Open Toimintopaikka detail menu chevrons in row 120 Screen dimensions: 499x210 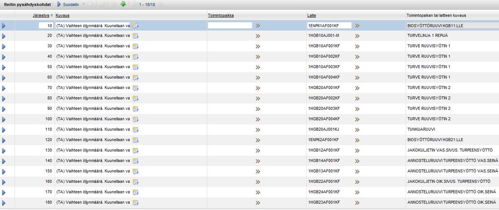[x=258, y=140]
